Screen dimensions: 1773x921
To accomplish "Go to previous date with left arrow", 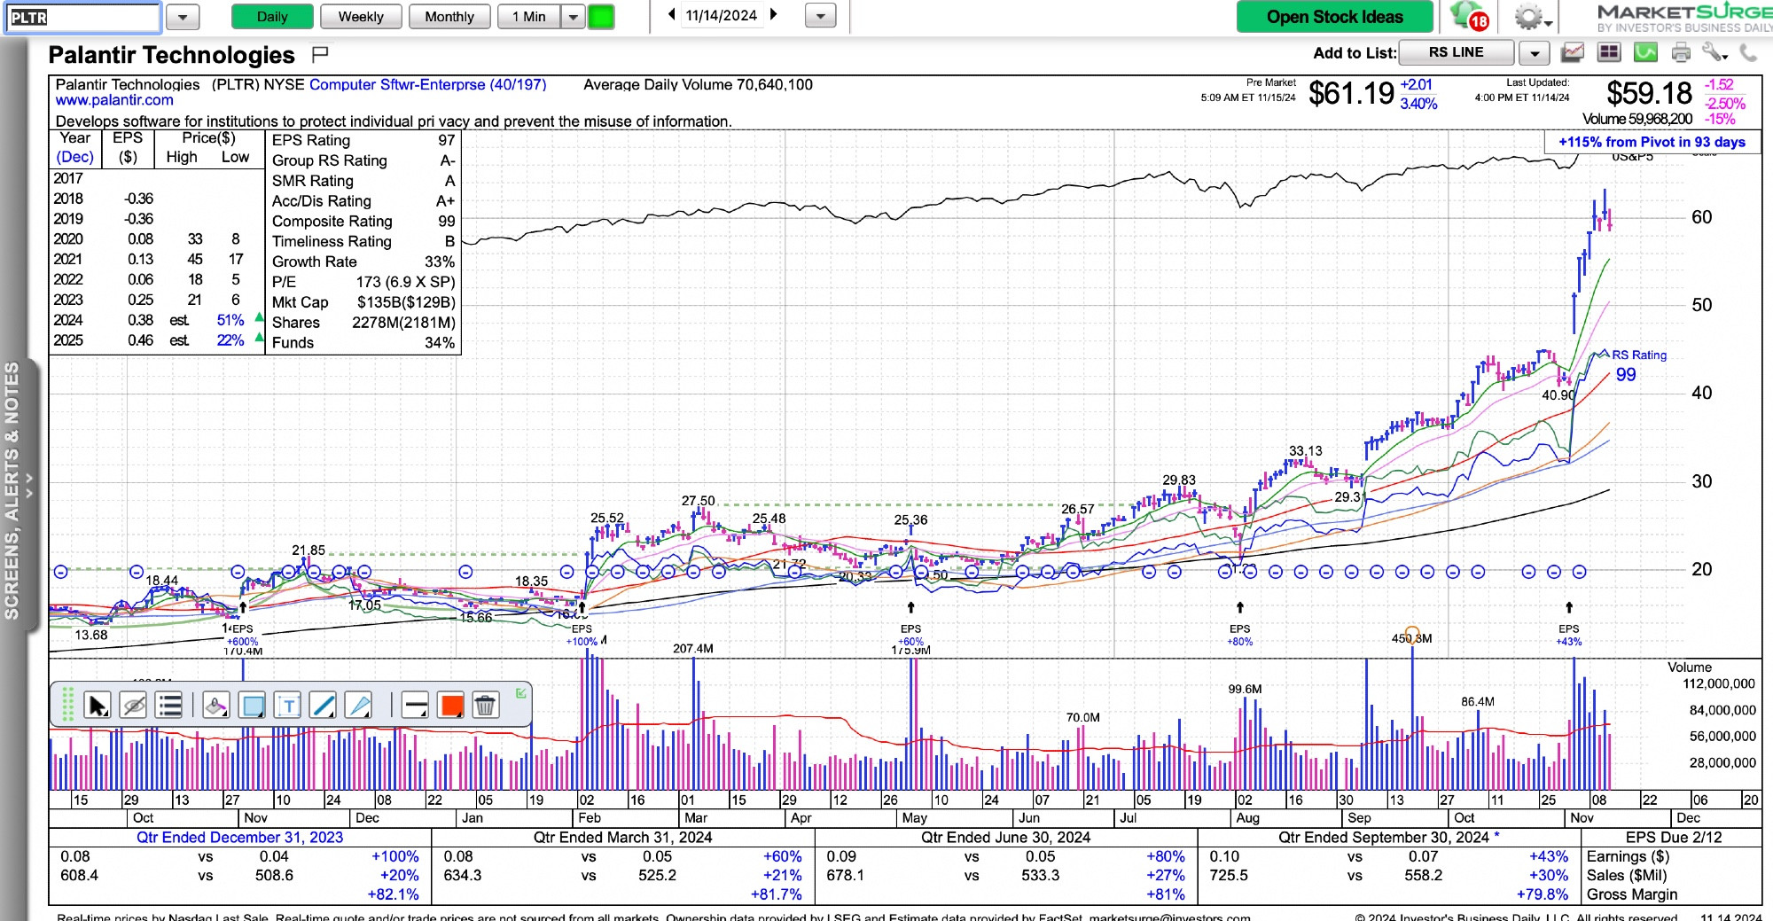I will pos(671,15).
